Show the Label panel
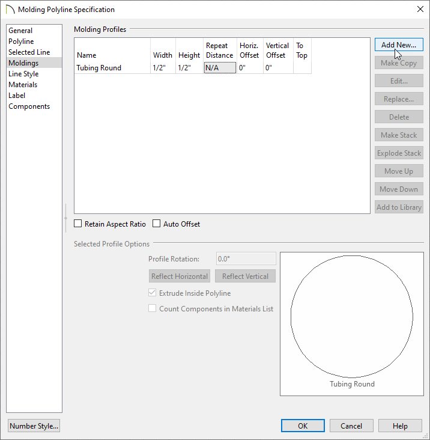This screenshot has width=430, height=440. (34, 96)
